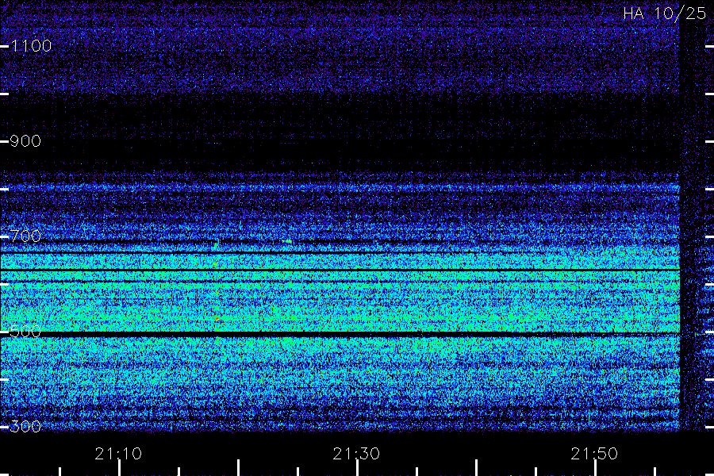Click the 700 frequency axis label
Viewport: 714px width, 476px height.
tap(25, 236)
